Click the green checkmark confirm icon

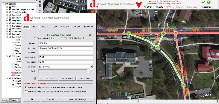tap(203, 2)
